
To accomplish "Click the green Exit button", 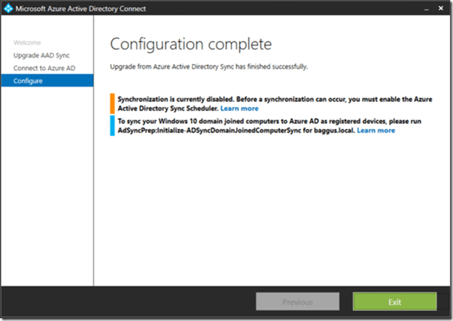I will pyautogui.click(x=395, y=301).
